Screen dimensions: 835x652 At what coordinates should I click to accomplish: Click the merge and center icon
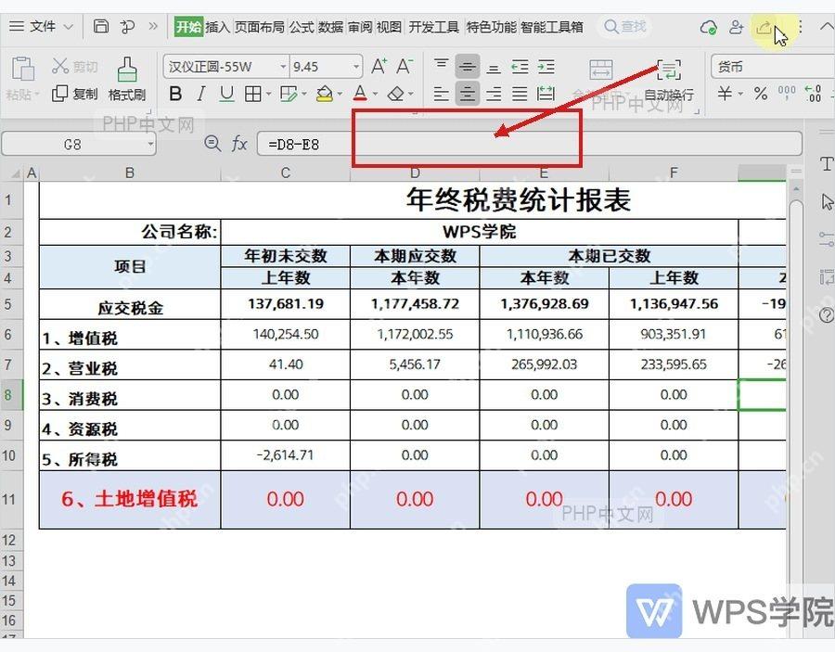click(x=600, y=70)
